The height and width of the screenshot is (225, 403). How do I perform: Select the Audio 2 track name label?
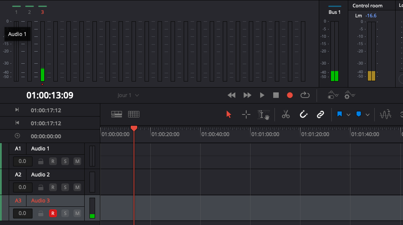click(x=40, y=174)
